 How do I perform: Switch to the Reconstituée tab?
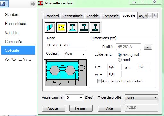click(x=73, y=16)
